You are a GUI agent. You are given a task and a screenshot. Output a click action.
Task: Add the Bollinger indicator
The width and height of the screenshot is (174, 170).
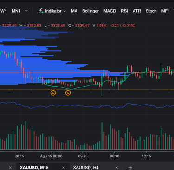pyautogui.click(x=90, y=11)
